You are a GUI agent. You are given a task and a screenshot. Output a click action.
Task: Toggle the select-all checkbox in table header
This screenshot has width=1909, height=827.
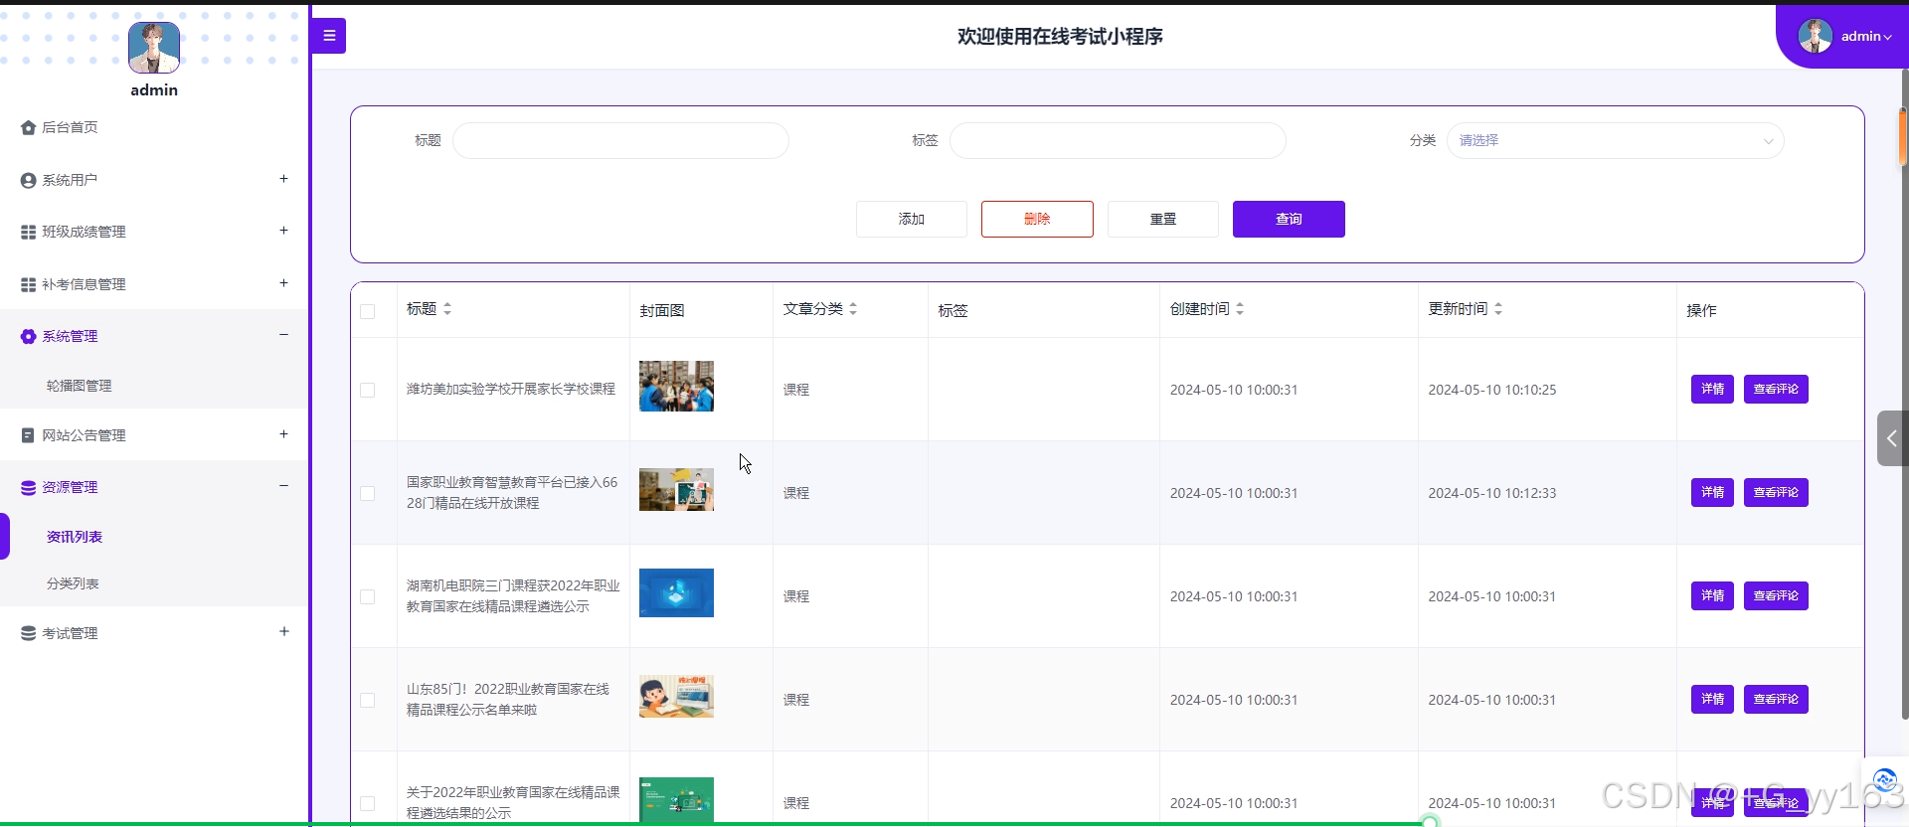pos(368,311)
